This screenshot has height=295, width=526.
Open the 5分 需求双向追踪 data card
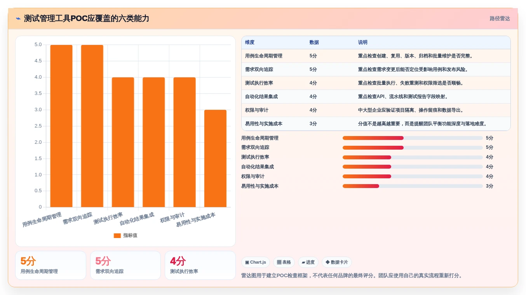click(125, 265)
